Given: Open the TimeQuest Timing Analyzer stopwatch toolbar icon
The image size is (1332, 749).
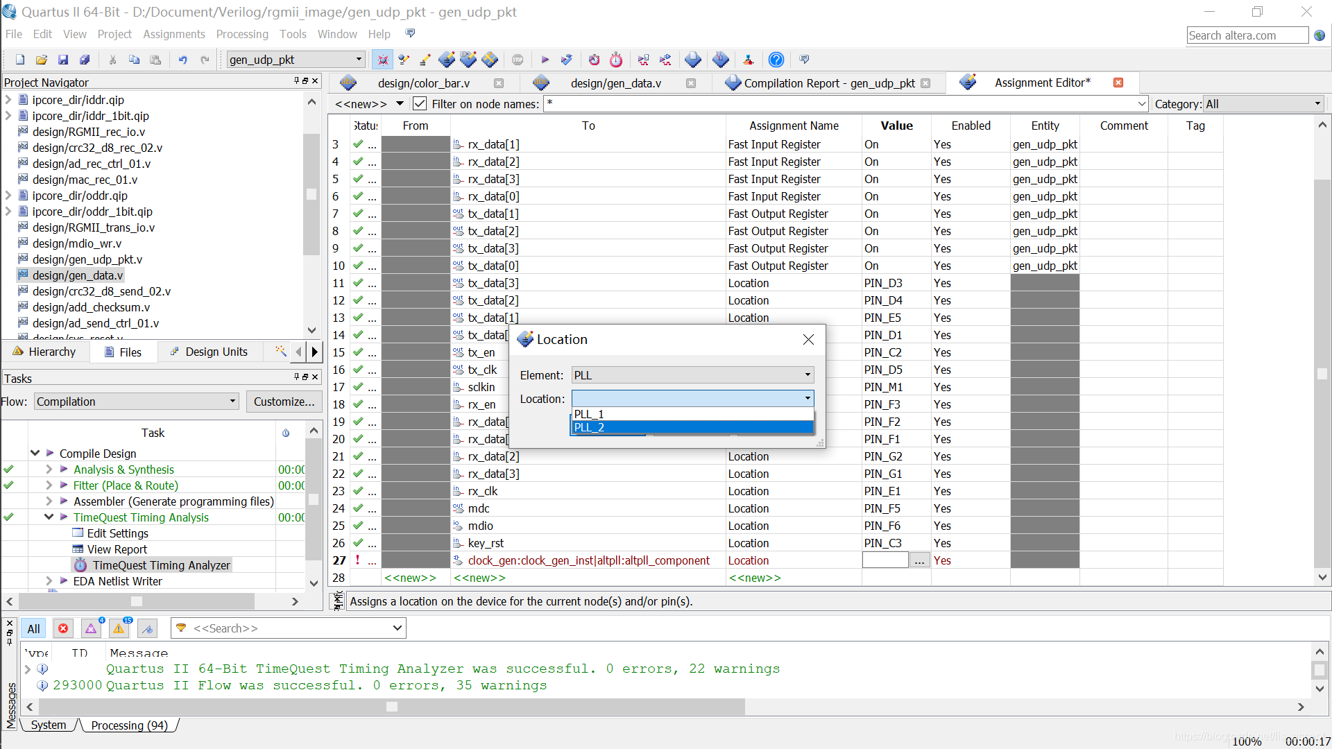Looking at the screenshot, I should (616, 60).
